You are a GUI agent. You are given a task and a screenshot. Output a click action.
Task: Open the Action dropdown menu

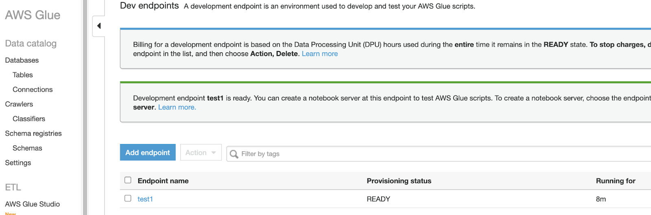[201, 153]
